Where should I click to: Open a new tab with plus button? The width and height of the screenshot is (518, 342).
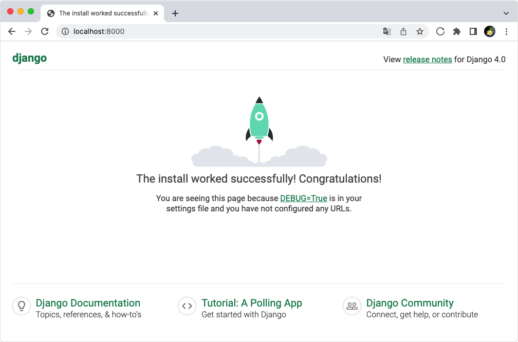point(175,13)
